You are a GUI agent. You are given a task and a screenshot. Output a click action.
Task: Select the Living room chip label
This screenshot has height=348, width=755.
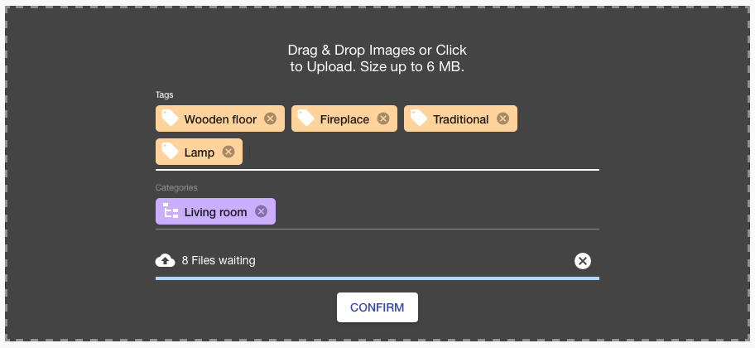[216, 213]
